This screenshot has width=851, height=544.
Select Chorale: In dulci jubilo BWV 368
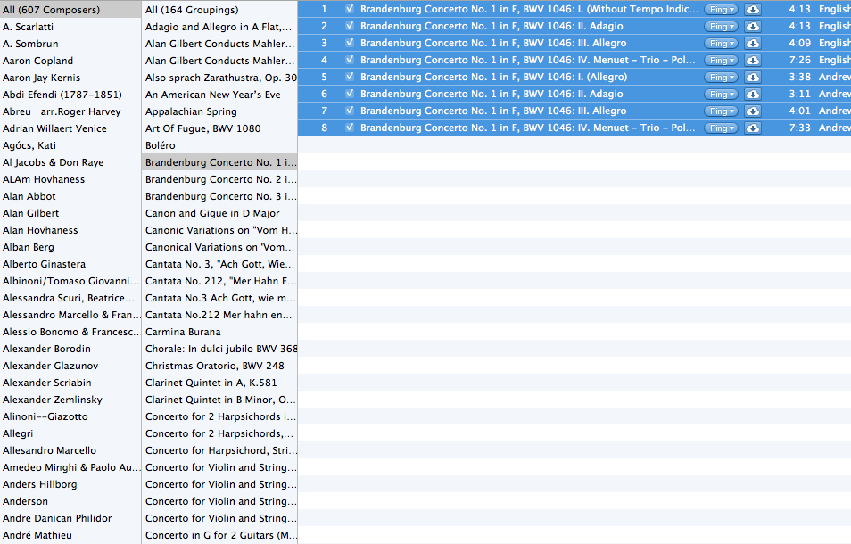pos(219,349)
